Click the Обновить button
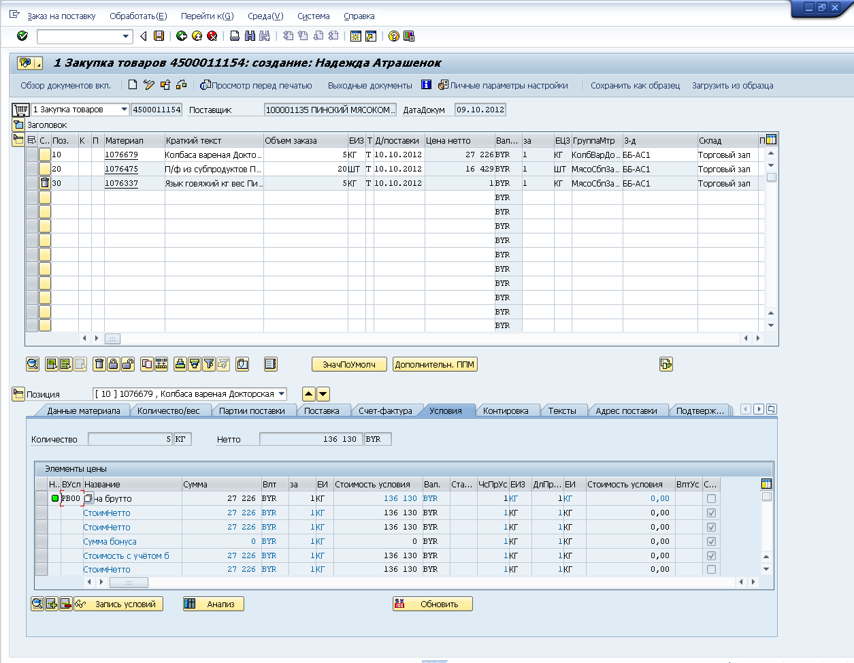Image resolution: width=854 pixels, height=663 pixels. click(433, 604)
